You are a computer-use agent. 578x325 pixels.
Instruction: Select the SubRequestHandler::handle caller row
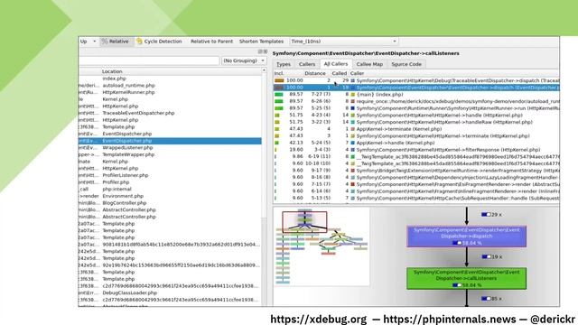click(416, 199)
